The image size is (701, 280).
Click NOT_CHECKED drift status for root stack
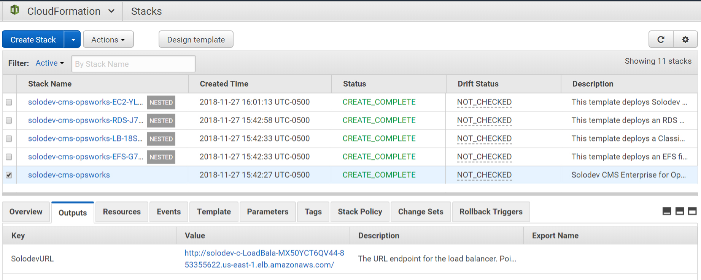click(x=484, y=175)
